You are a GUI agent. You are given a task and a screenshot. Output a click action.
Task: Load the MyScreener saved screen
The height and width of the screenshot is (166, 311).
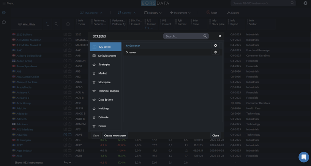(133, 46)
